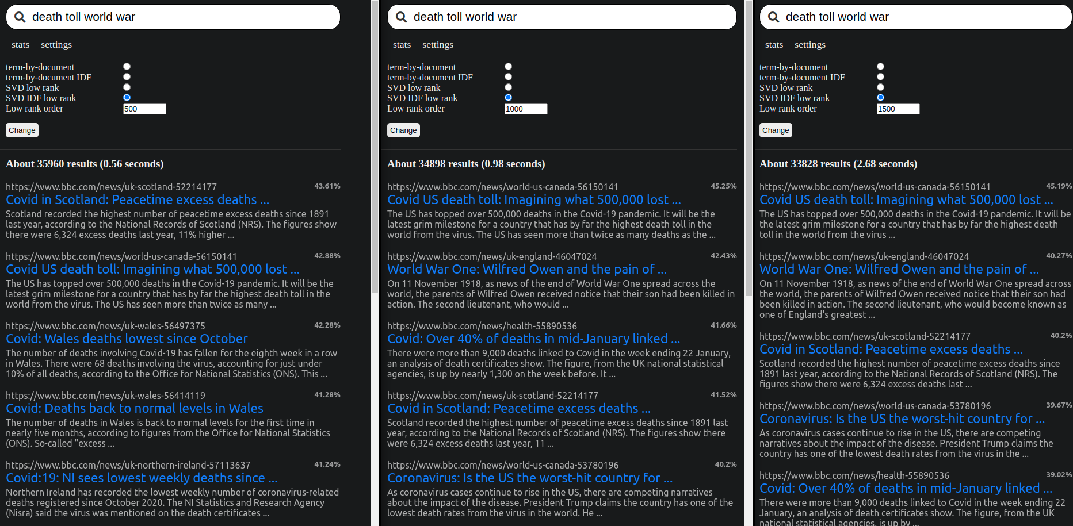Select SVD IDF low rank radio in left panel
This screenshot has height=526, width=1073.
point(127,98)
